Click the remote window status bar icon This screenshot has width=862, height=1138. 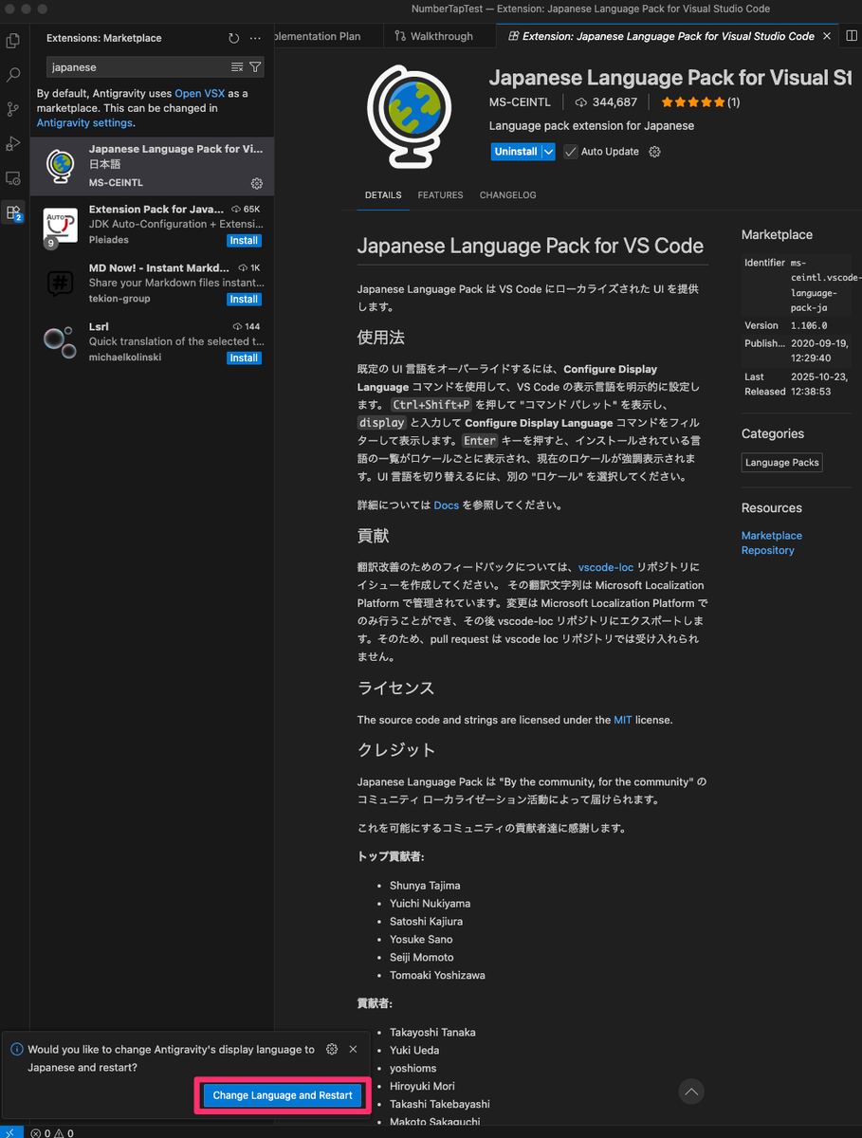coord(10,1132)
